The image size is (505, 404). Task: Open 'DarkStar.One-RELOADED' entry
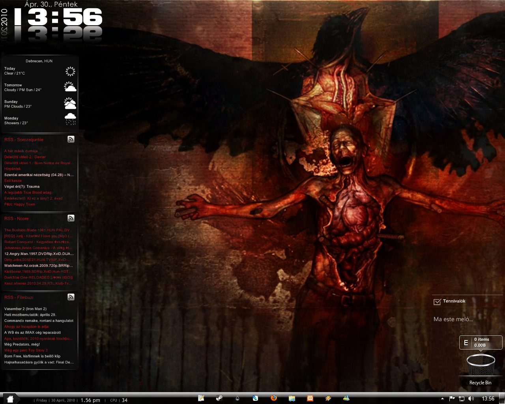39,277
